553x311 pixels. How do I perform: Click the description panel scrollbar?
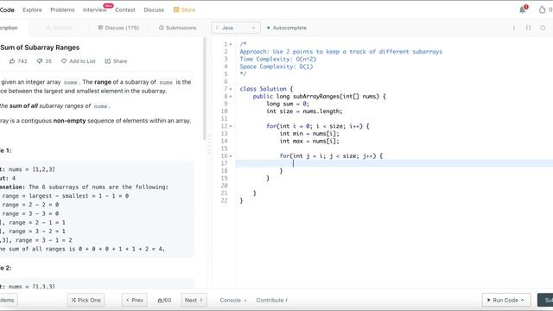204,89
